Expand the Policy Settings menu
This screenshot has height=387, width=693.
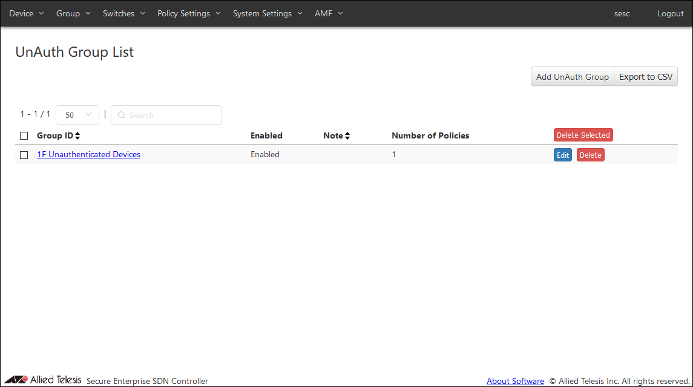(x=189, y=13)
